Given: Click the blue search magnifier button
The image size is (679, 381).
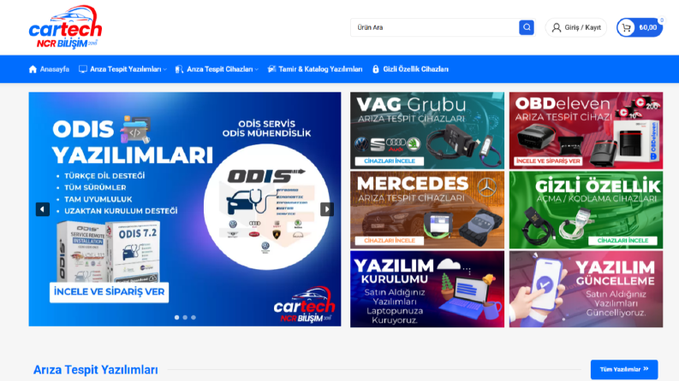Looking at the screenshot, I should [526, 27].
